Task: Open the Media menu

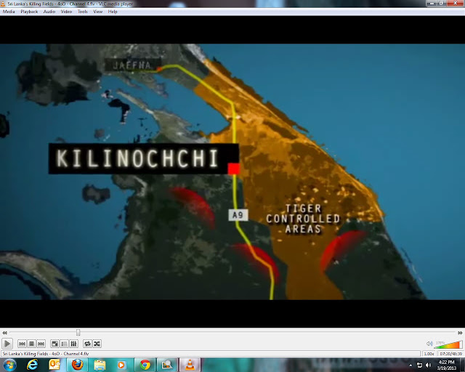Action: [9, 12]
